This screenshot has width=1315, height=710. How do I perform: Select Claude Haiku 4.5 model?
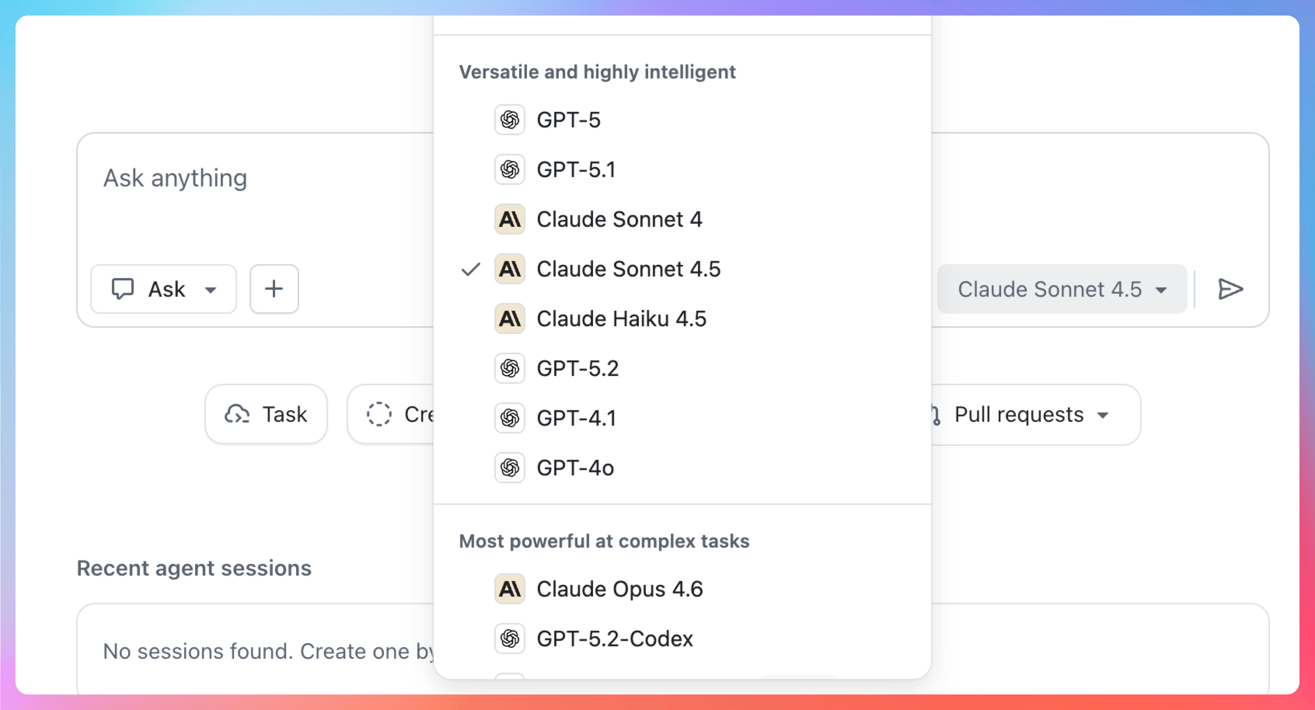[621, 319]
